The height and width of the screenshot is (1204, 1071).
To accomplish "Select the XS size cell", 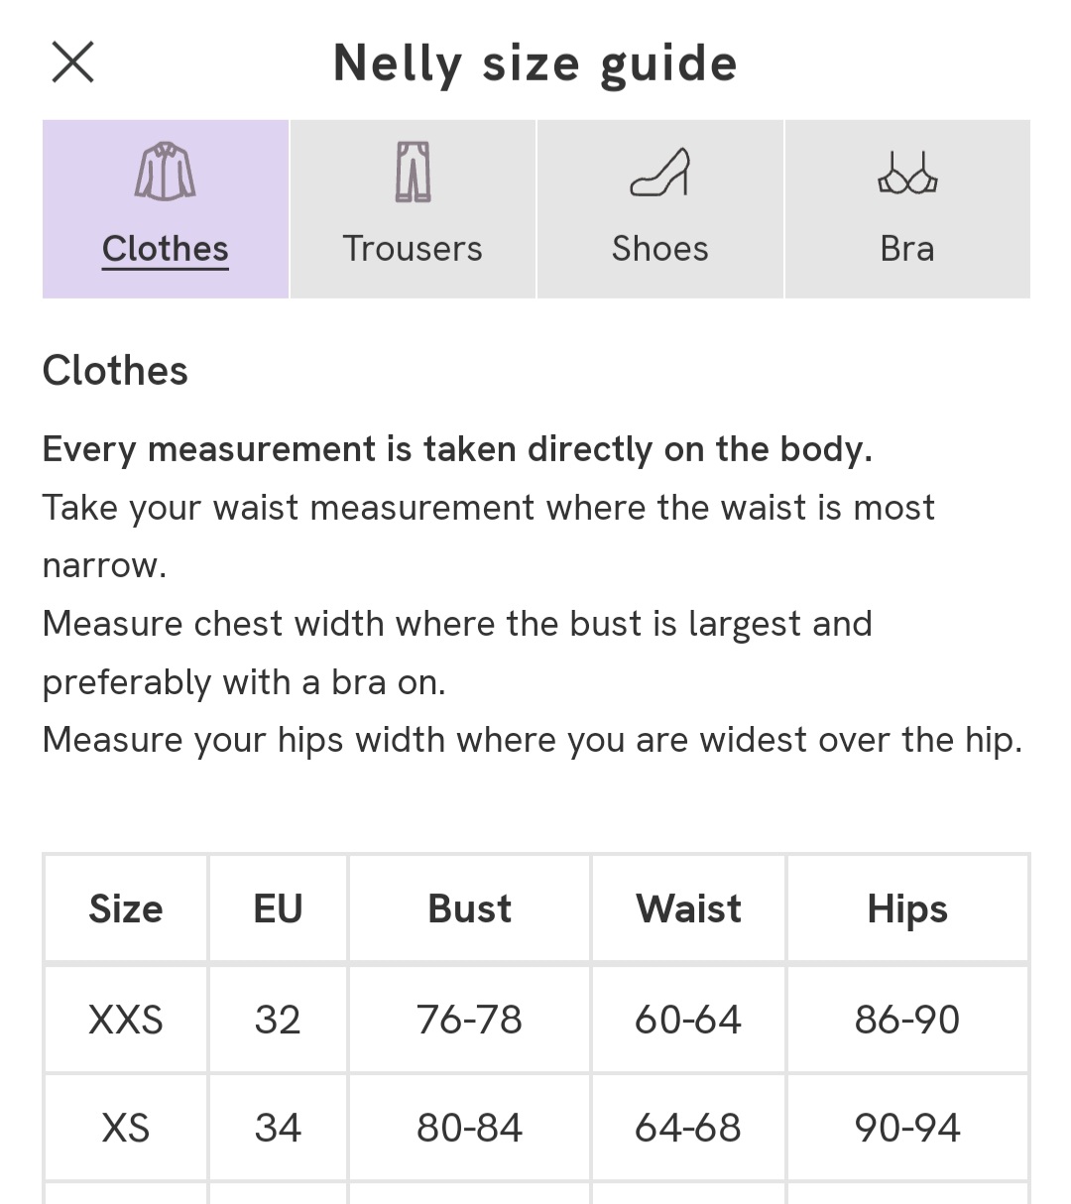I will [x=126, y=1128].
